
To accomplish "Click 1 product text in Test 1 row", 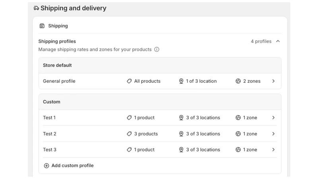I will tap(144, 118).
